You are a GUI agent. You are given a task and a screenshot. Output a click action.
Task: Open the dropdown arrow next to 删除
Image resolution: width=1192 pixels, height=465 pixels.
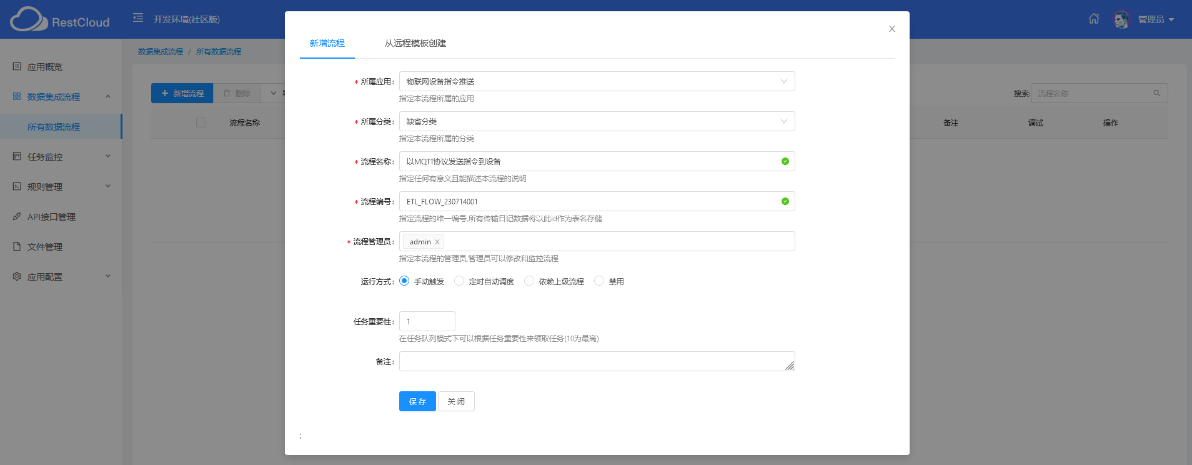coord(273,93)
